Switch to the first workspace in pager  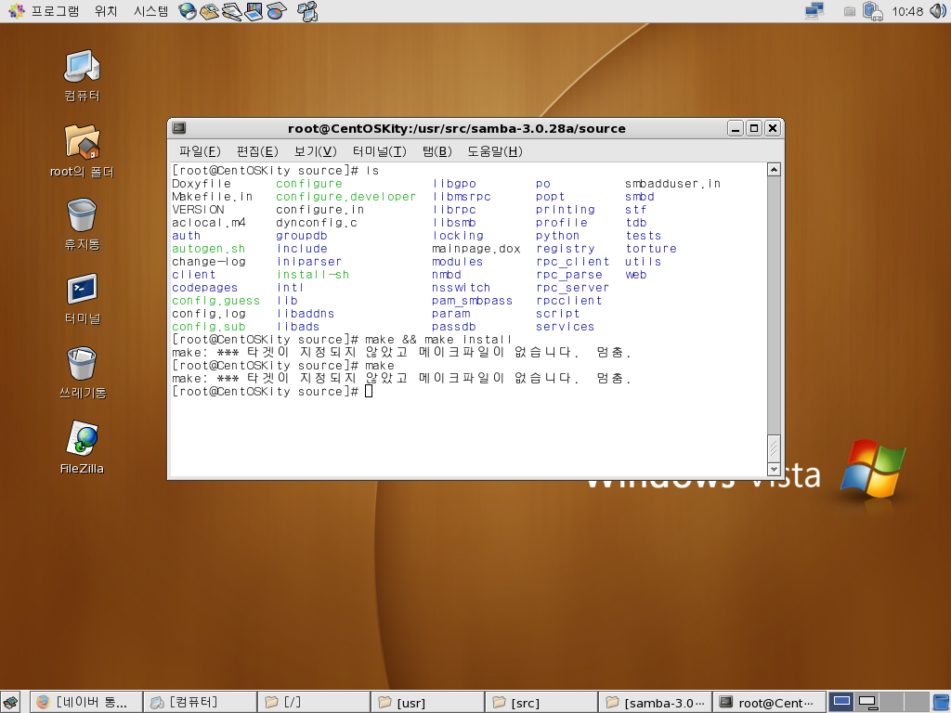click(x=841, y=702)
